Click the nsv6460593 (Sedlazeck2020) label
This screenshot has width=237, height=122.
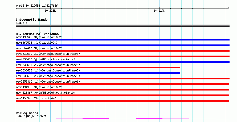tap(37, 43)
